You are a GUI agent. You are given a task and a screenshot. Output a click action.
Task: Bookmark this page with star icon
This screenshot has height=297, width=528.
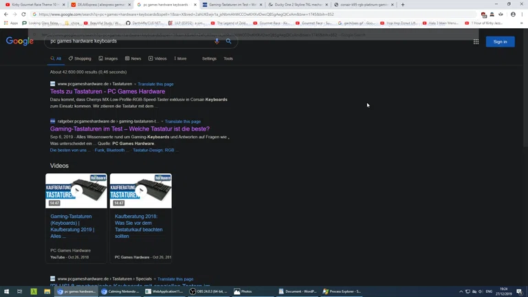[x=476, y=14]
